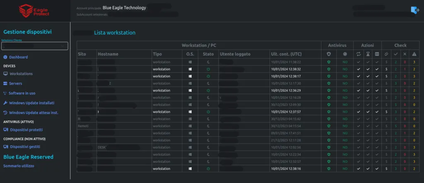This screenshot has height=183, width=424.
Task: Open the Servers section
Action: tap(16, 84)
